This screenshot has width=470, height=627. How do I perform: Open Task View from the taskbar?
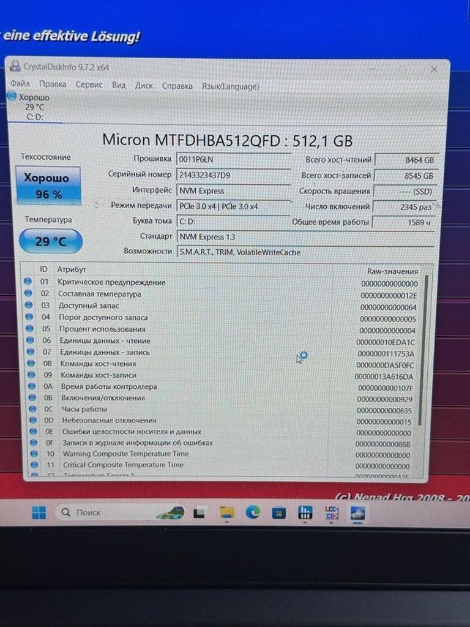pyautogui.click(x=199, y=512)
